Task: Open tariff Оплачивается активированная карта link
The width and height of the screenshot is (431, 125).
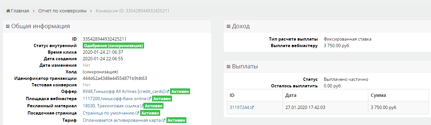Action: [122, 120]
